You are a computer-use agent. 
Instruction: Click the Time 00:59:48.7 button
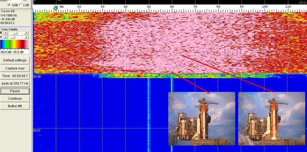pyautogui.click(x=15, y=76)
